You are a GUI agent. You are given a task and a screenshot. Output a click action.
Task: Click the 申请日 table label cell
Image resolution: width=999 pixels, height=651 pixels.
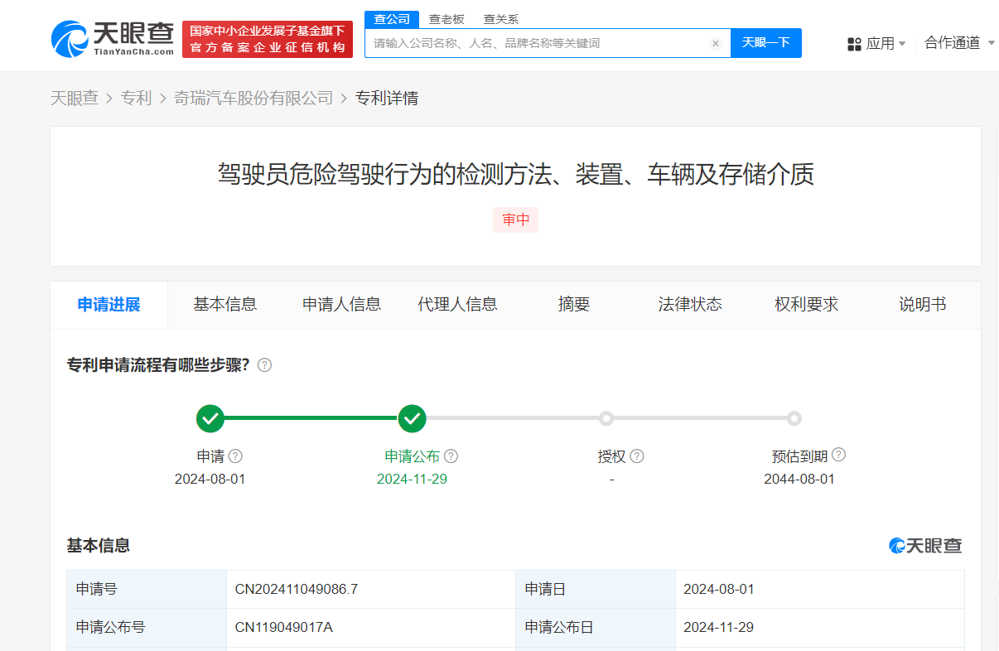pos(596,590)
